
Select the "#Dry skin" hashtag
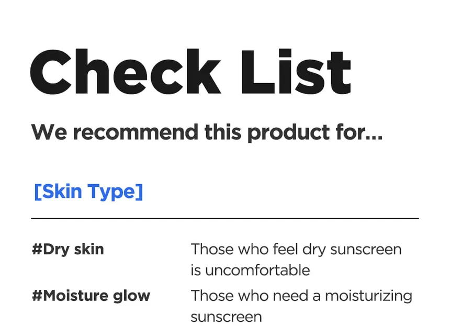[68, 249]
